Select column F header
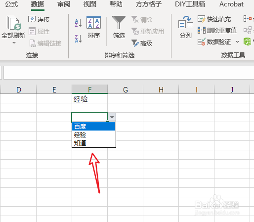 [90, 89]
